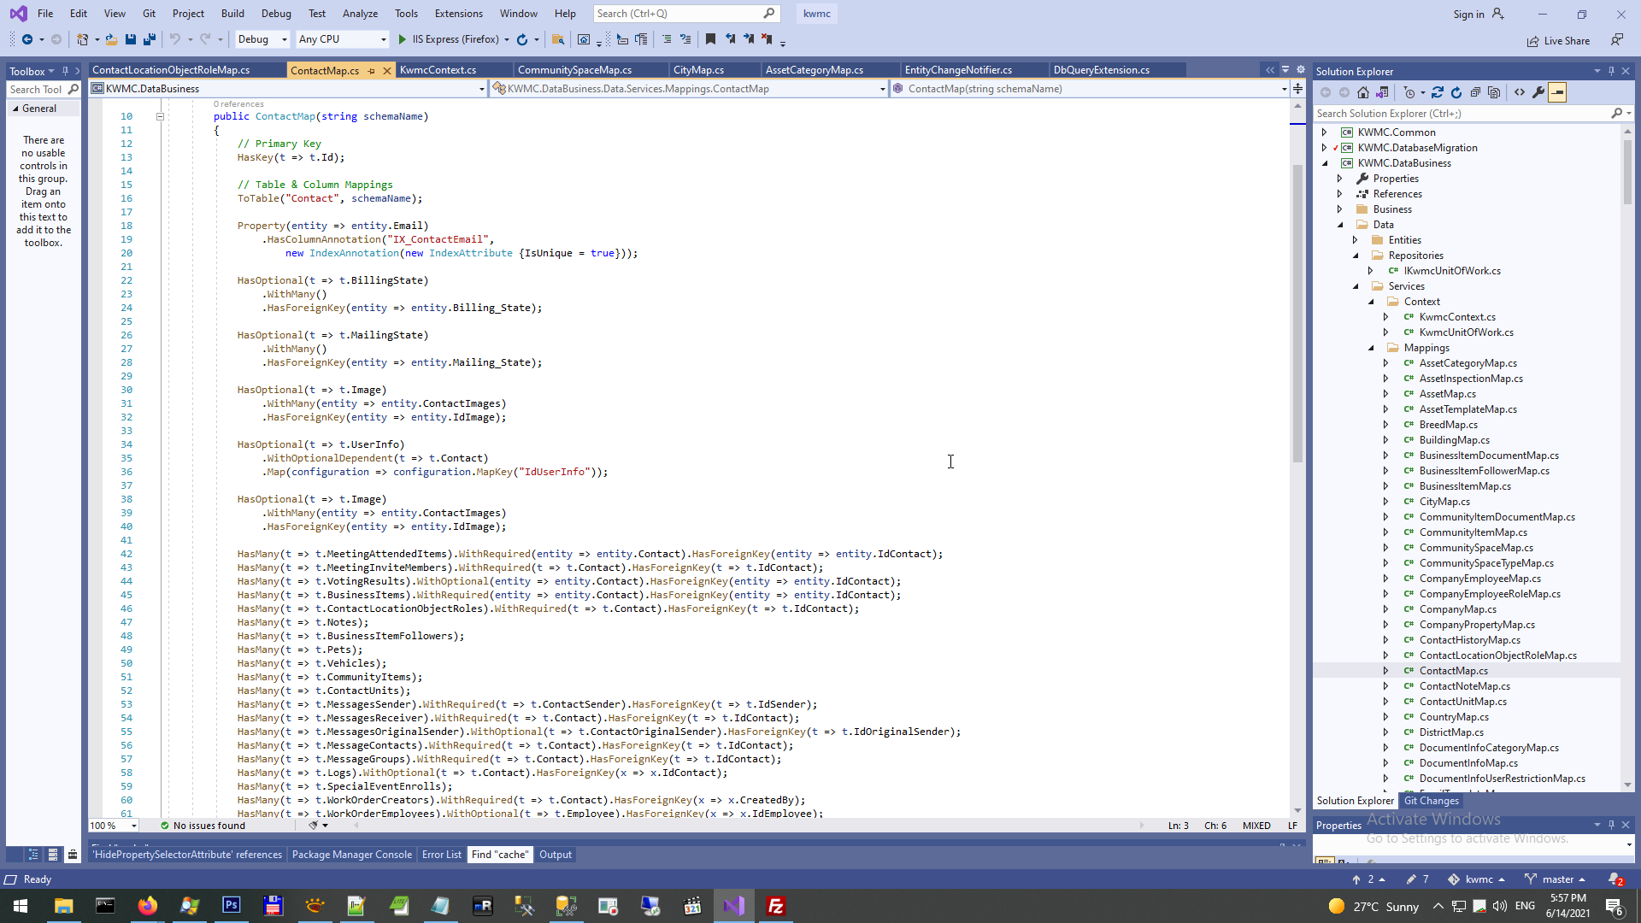Image resolution: width=1641 pixels, height=923 pixels.
Task: Click the Save All toolbar icon
Action: tap(149, 39)
